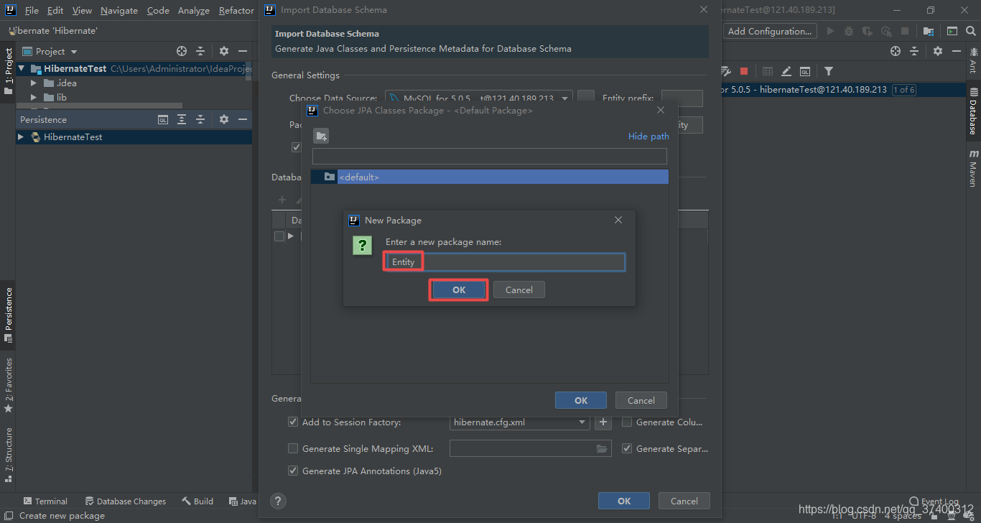Click the filter icon in Database toolbar
This screenshot has height=523, width=981.
[829, 71]
